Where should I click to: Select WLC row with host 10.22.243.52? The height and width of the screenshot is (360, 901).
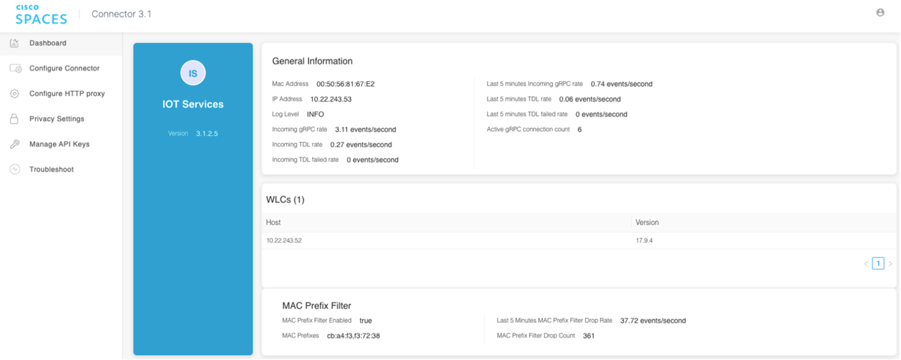coord(284,241)
